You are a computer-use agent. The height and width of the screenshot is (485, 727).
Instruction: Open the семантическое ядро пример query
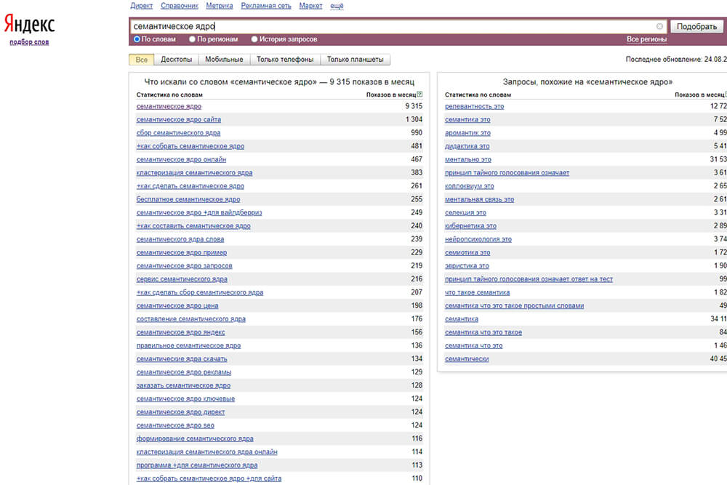coord(182,253)
